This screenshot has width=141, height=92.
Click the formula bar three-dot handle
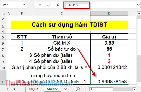point(31,5)
